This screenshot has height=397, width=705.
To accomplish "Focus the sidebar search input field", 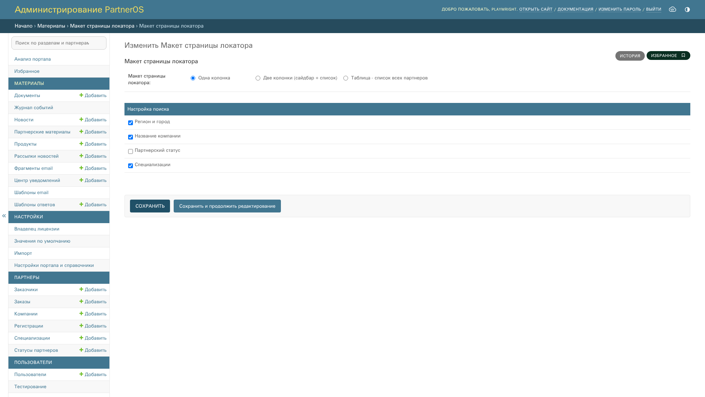I will (x=59, y=43).
